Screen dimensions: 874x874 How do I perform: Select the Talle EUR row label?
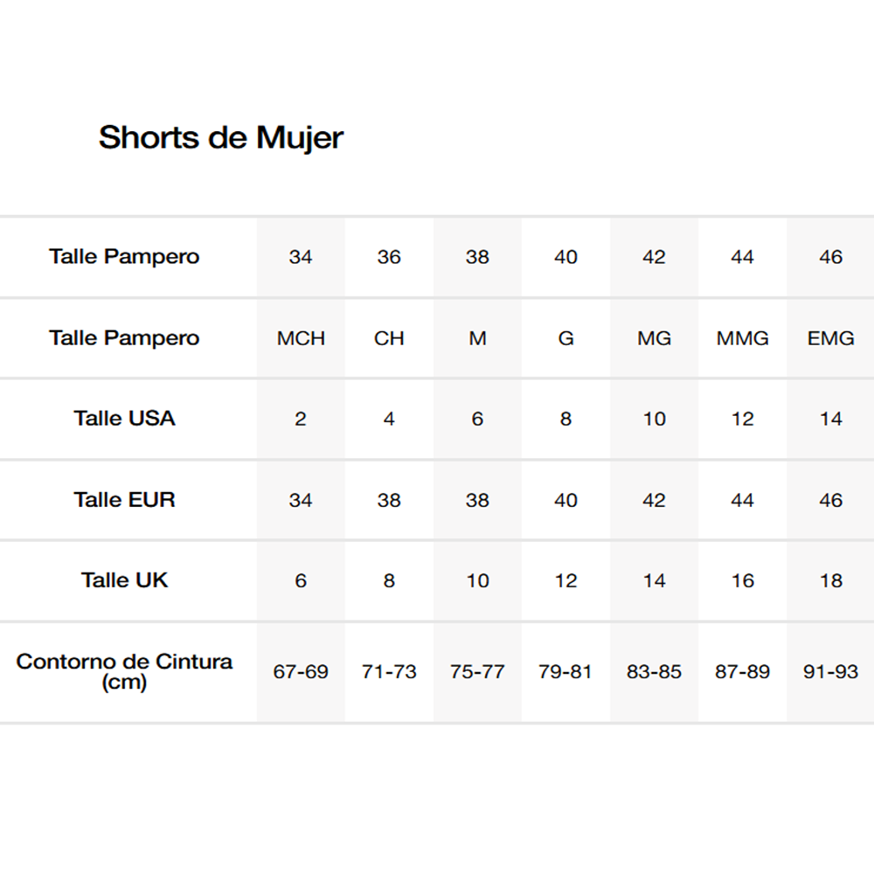pos(125,500)
